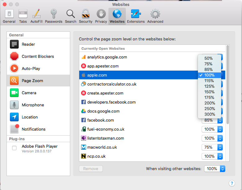Open zoom dropdown for facebook.com

click(x=212, y=120)
